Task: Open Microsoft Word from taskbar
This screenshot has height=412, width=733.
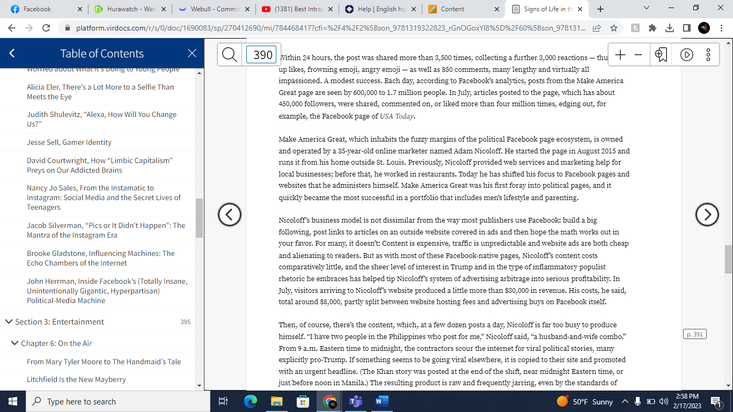Action: pyautogui.click(x=382, y=401)
